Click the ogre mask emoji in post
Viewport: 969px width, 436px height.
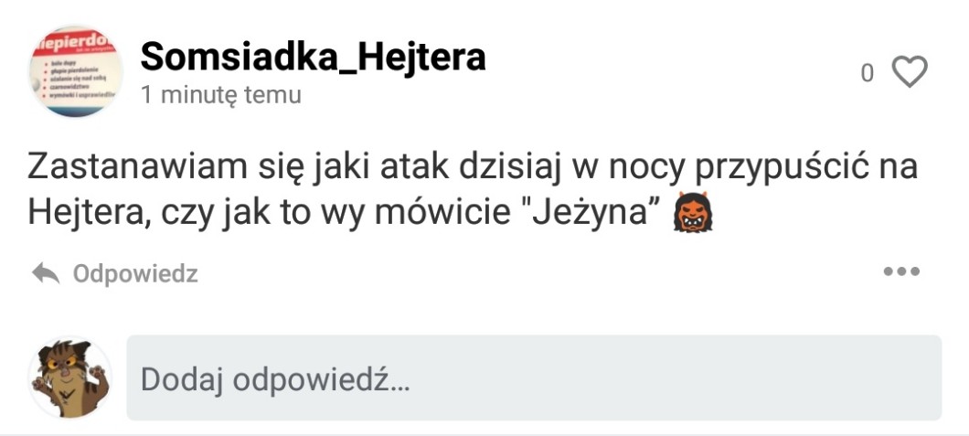(693, 212)
